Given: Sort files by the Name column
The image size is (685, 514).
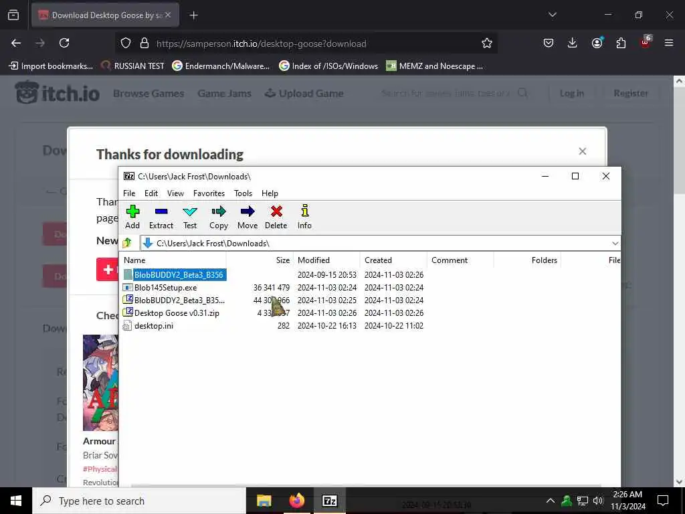Looking at the screenshot, I should [173, 260].
